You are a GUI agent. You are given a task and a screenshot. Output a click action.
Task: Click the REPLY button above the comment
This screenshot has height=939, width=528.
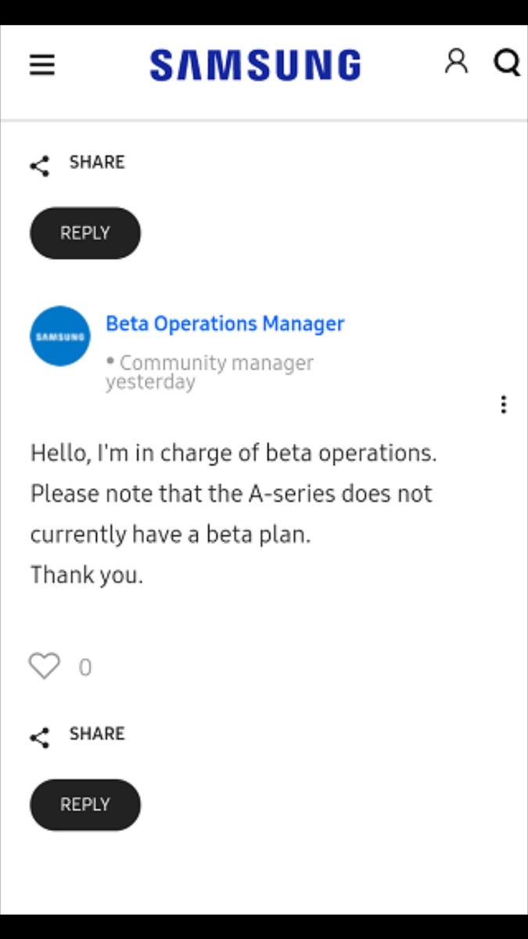point(85,233)
